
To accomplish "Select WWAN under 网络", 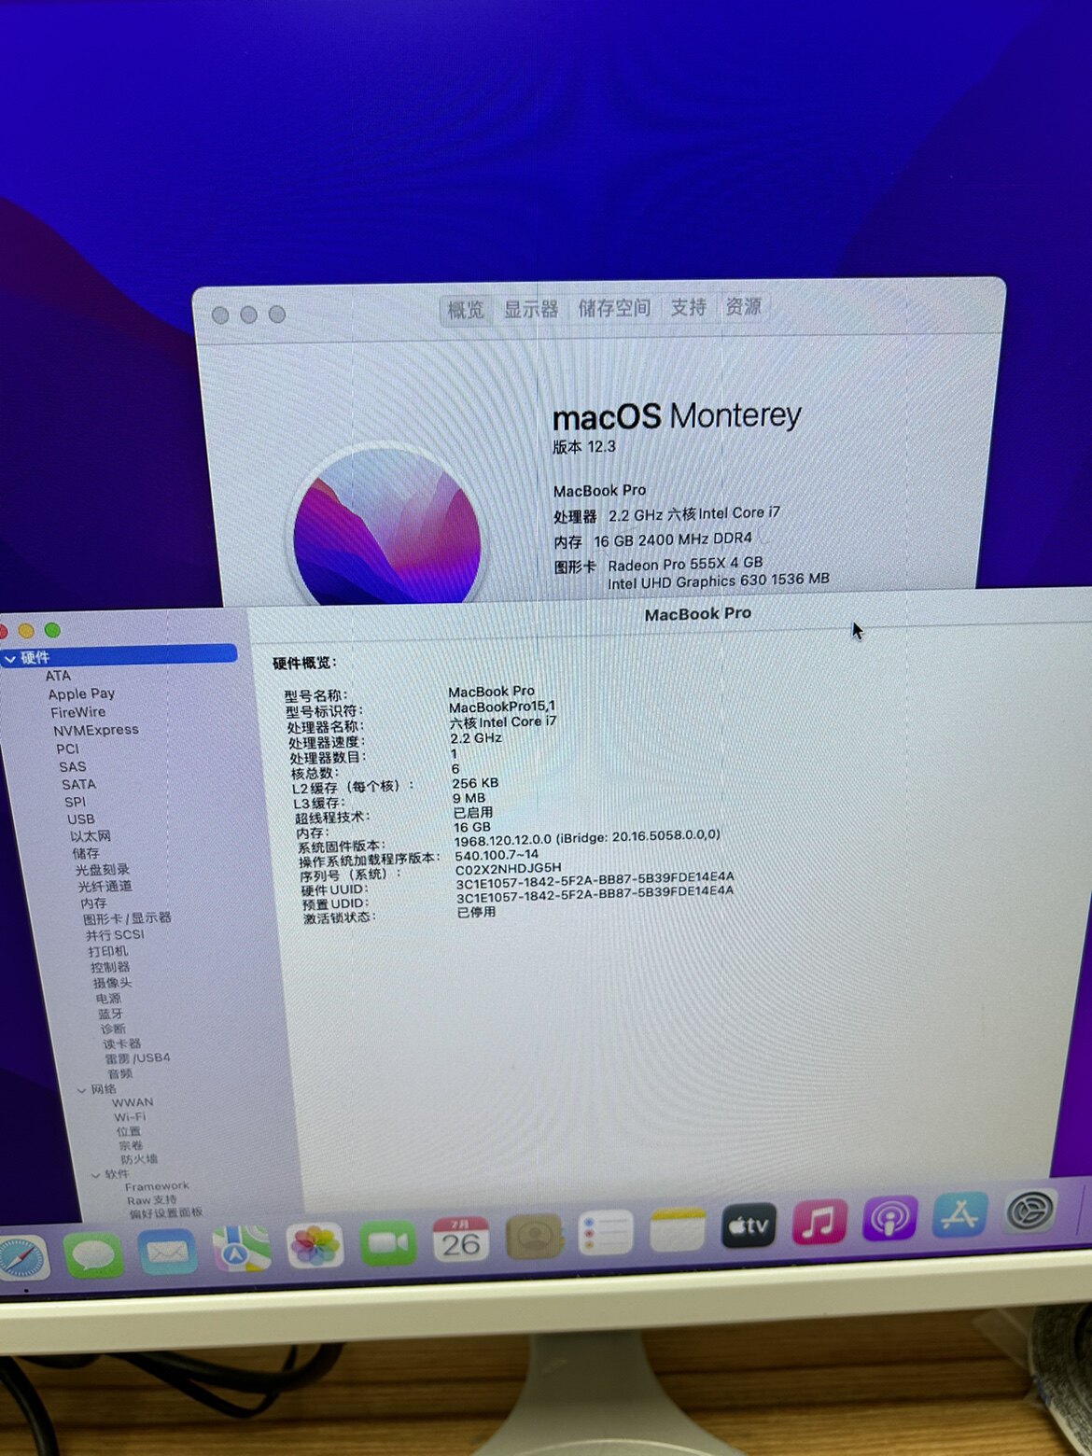I will coord(133,1102).
